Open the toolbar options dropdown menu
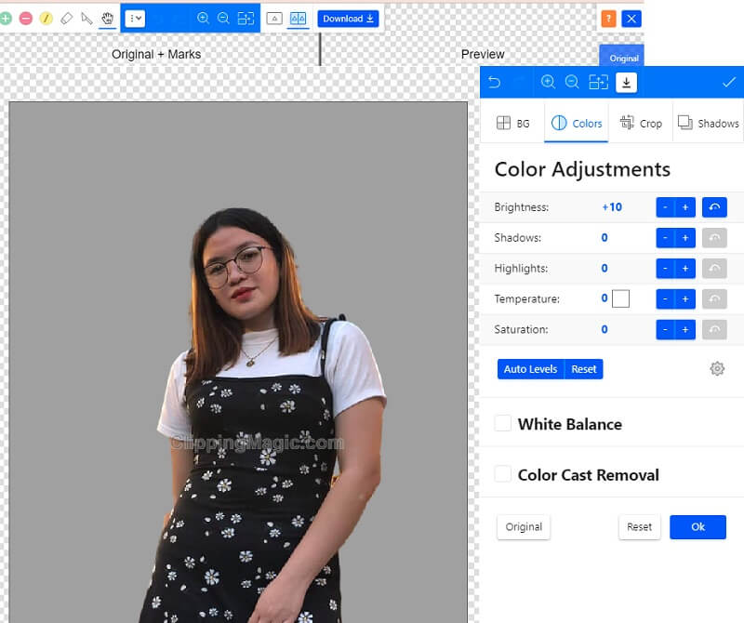 (137, 18)
